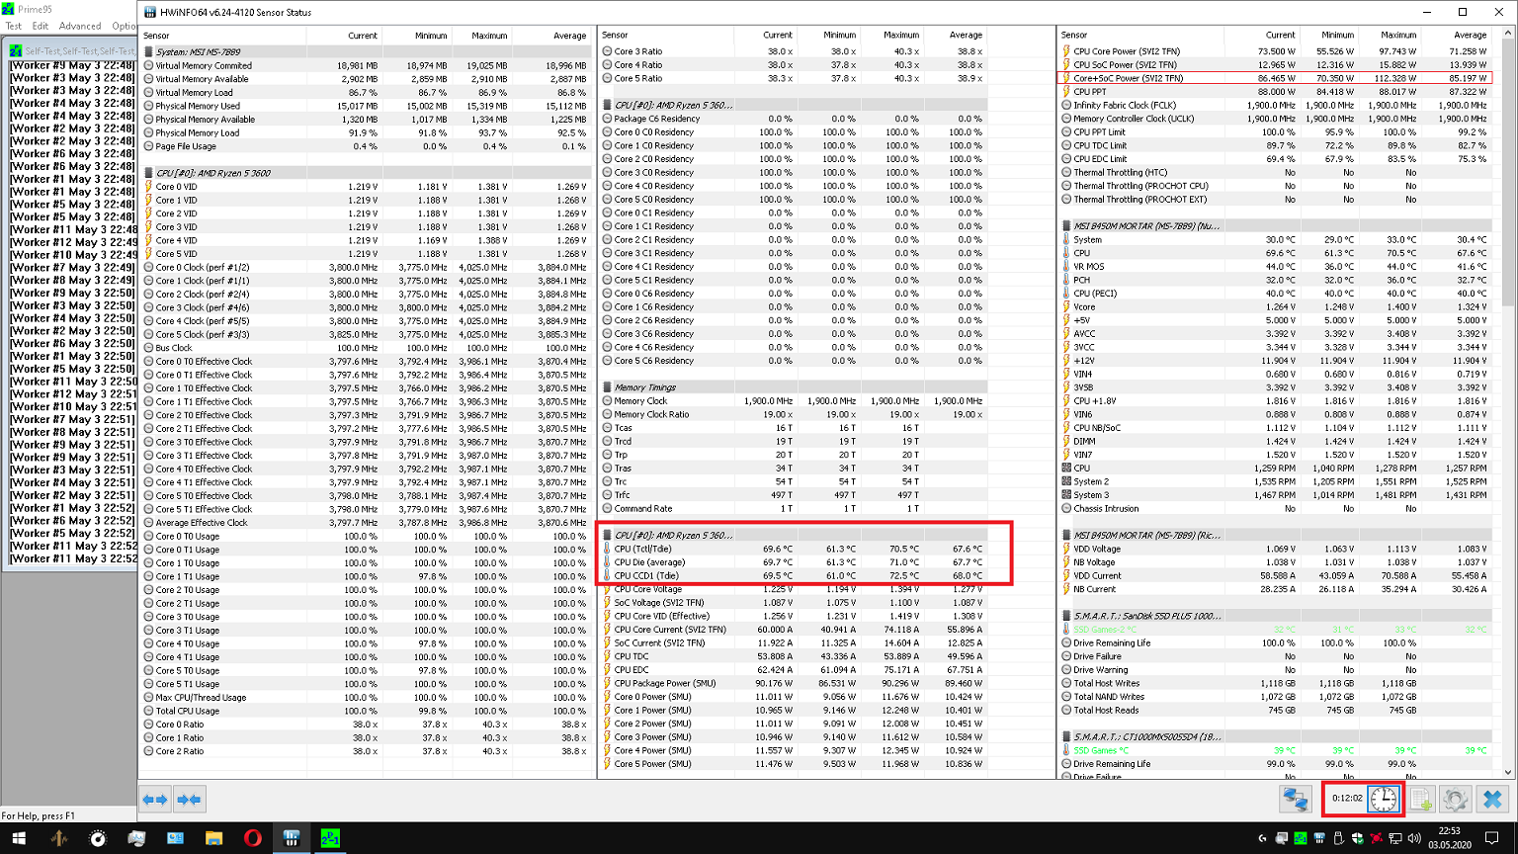Switch to HWiNFO64 taskbar icon

[292, 838]
